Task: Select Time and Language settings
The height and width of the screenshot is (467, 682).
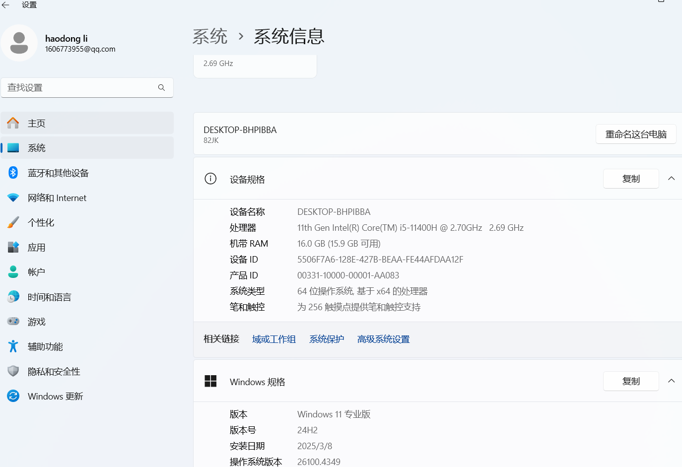Action: pos(50,297)
